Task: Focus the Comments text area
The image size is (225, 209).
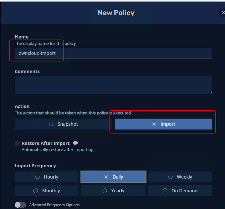Action: [x=113, y=85]
